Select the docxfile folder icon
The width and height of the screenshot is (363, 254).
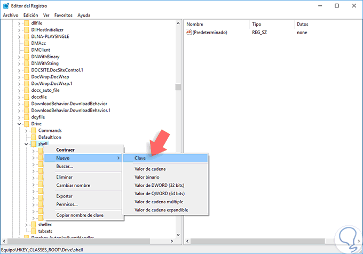pyautogui.click(x=27, y=97)
